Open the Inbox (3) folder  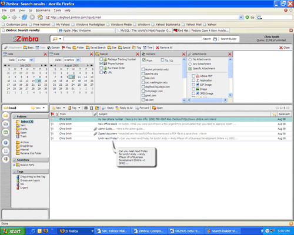pyautogui.click(x=25, y=122)
